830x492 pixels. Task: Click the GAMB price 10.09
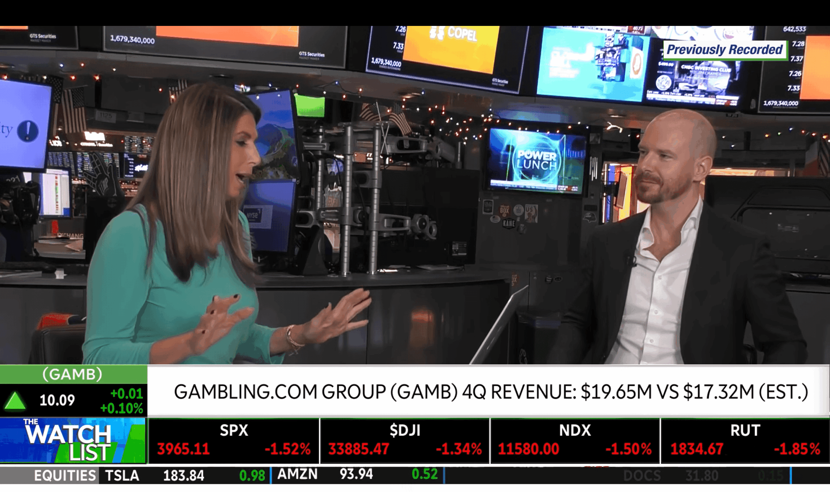[x=57, y=400]
